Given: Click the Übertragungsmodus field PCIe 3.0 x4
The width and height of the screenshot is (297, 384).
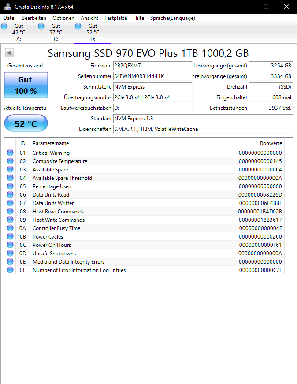Looking at the screenshot, I should tap(153, 97).
